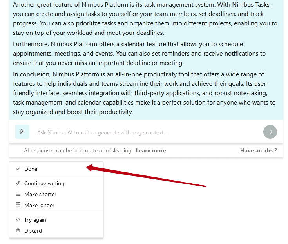The width and height of the screenshot is (288, 244).
Task: Click the Try again refresh icon
Action: click(18, 219)
